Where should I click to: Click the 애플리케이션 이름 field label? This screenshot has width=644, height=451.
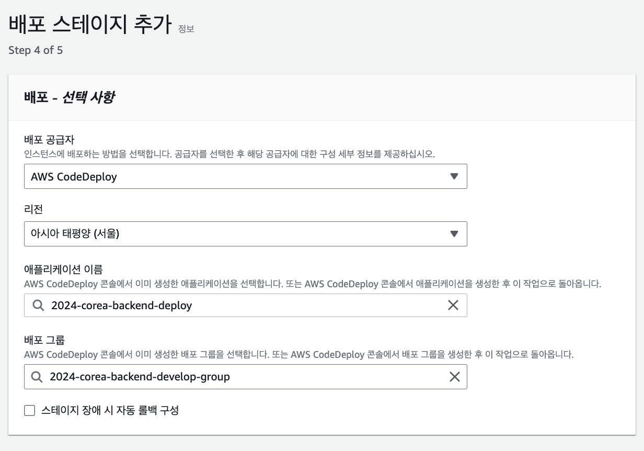(x=63, y=269)
